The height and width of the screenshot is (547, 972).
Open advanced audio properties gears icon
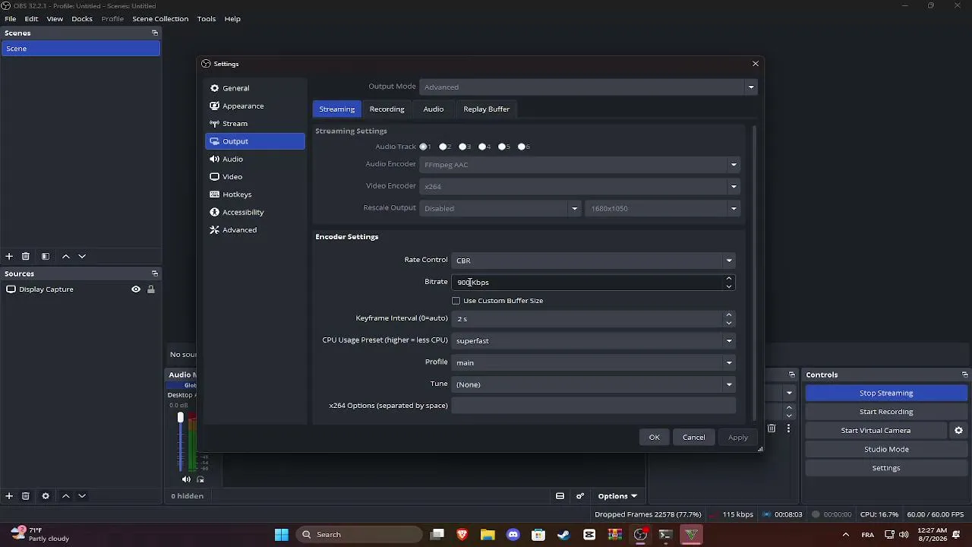pyautogui.click(x=580, y=496)
